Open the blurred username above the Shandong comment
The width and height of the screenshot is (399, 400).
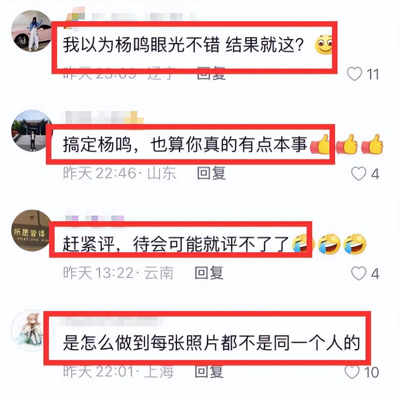point(105,118)
